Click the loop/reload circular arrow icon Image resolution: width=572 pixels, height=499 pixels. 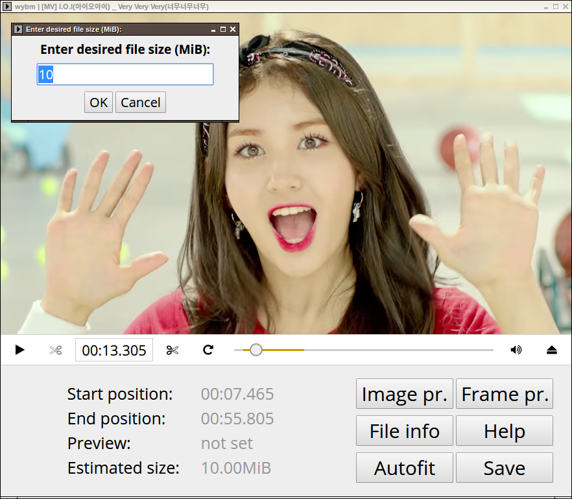(208, 350)
